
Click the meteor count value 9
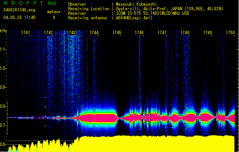(54, 17)
